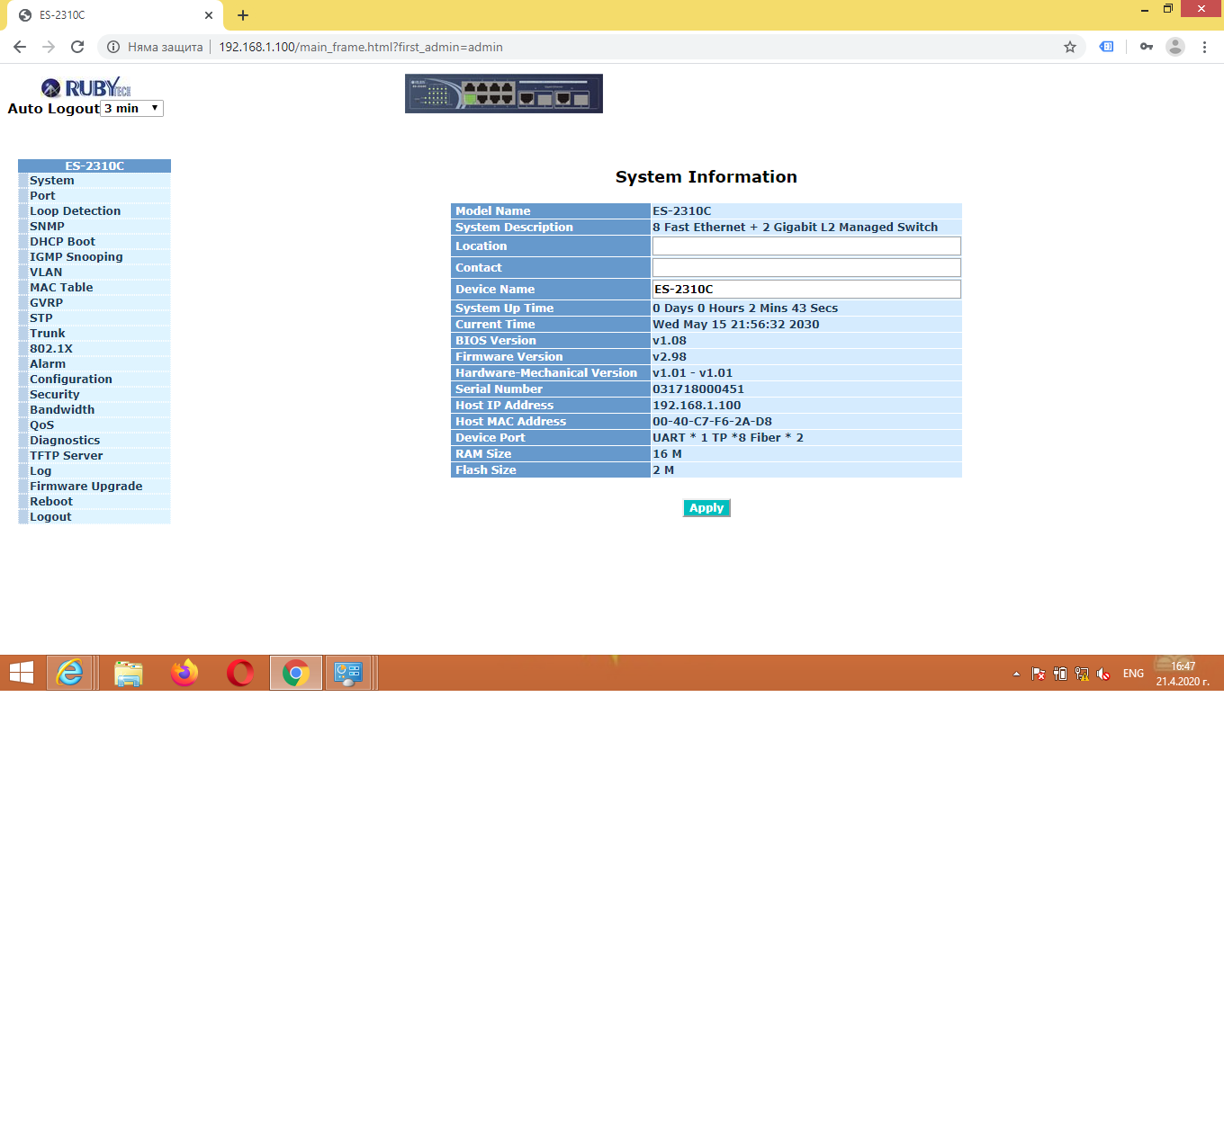Screen dimensions: 1224x1144
Task: Open the Chrome three-dot menu
Action: click(x=1204, y=47)
